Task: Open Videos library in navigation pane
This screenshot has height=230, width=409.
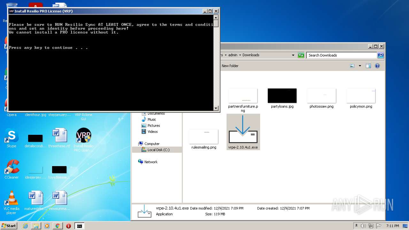Action: [152, 132]
